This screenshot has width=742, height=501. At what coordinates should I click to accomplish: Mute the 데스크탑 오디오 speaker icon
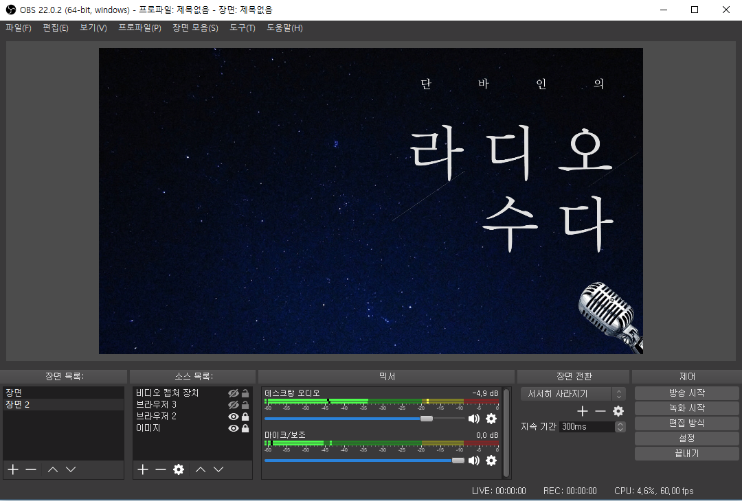(473, 419)
